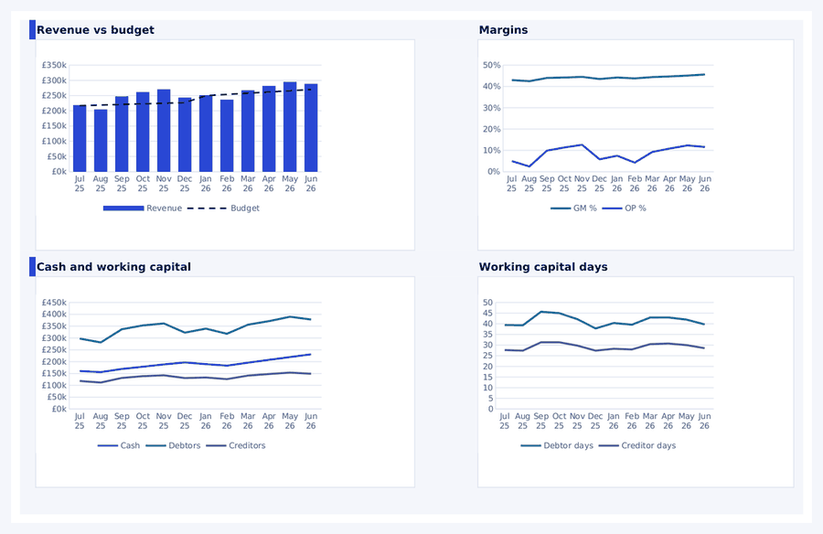The width and height of the screenshot is (823, 534).
Task: Click the '0%' axis label on Margins chart
Action: point(494,172)
